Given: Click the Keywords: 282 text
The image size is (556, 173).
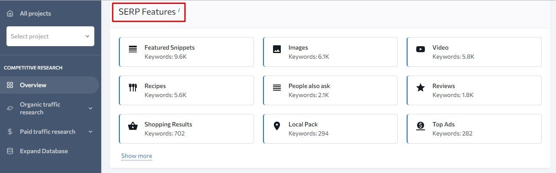Looking at the screenshot, I should click(x=453, y=133).
